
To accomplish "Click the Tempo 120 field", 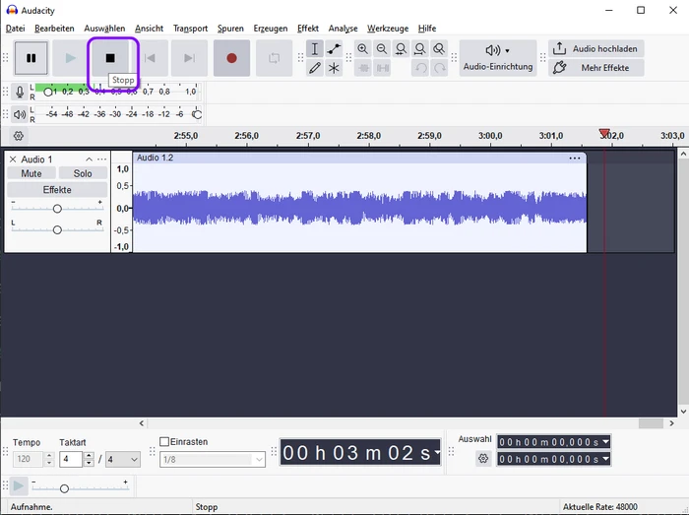I will click(x=29, y=459).
